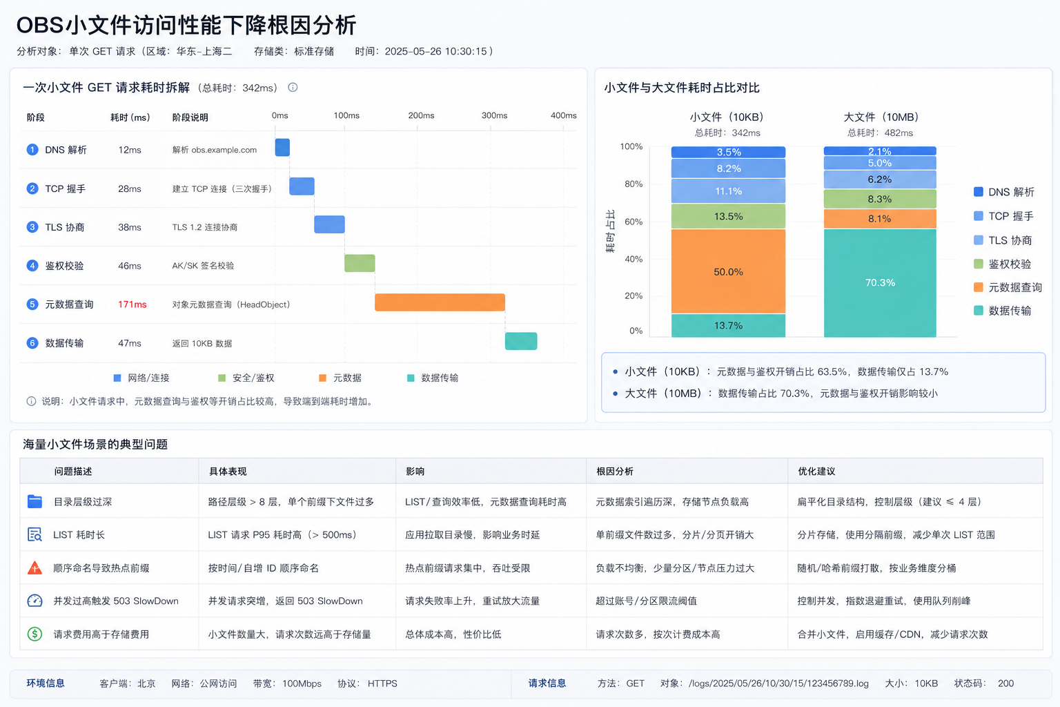Screen dimensions: 1060x707
Task: Toggle TCP 握手 in chart legend
Action: tap(1003, 216)
